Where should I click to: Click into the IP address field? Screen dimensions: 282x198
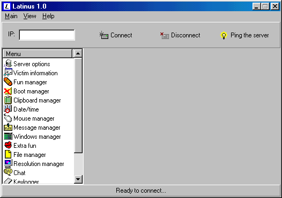pos(47,35)
